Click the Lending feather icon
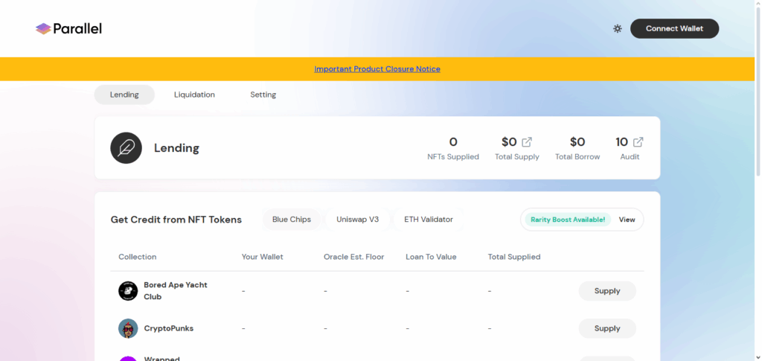Image resolution: width=762 pixels, height=361 pixels. point(126,147)
